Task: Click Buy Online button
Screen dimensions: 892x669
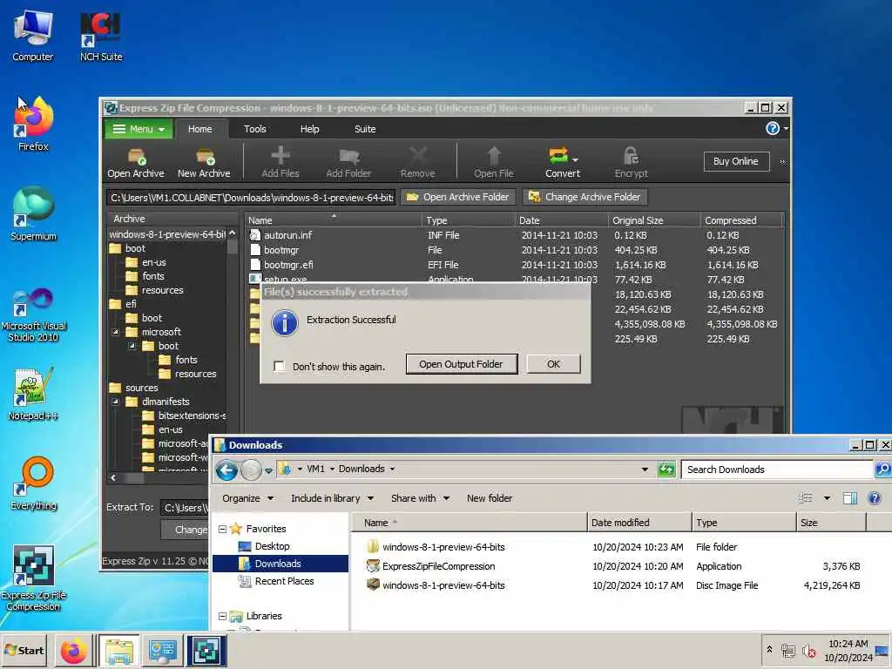Action: (x=735, y=161)
